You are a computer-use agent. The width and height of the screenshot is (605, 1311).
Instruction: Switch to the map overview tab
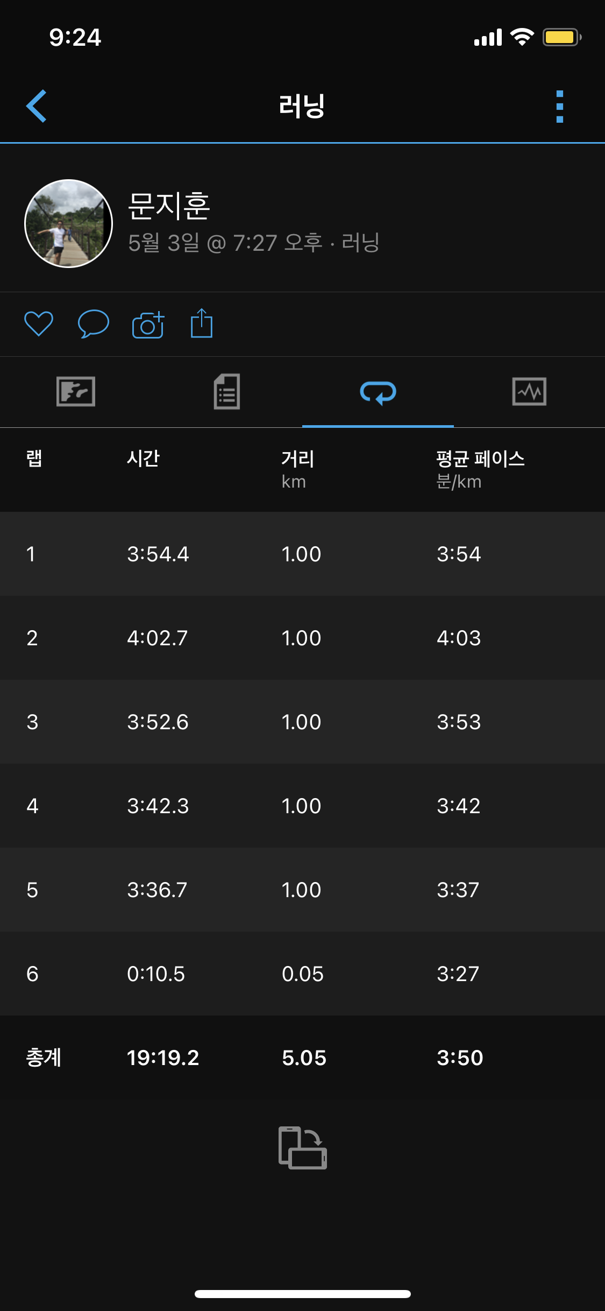[76, 391]
